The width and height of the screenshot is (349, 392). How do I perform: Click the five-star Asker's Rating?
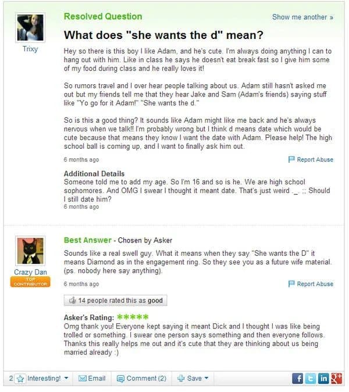pos(133,317)
